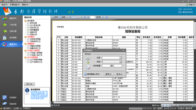
Task: Open 收发存汇总 report
Action: 34,28
